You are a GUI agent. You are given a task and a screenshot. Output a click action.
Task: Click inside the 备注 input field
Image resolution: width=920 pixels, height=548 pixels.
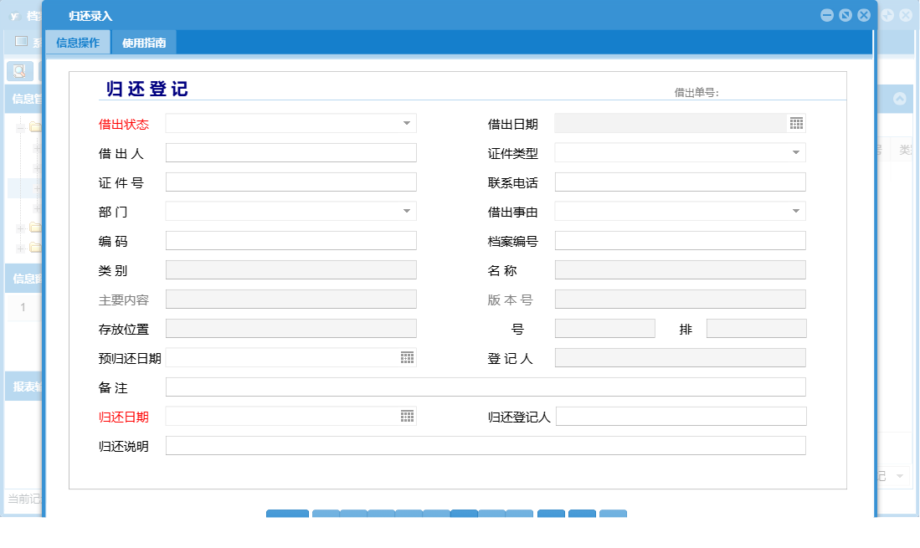486,387
